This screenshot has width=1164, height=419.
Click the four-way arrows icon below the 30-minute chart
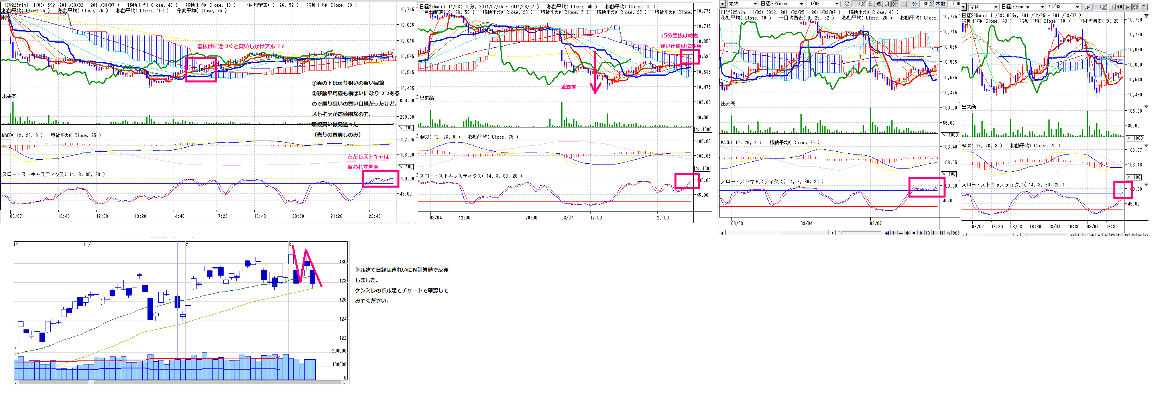point(907,233)
